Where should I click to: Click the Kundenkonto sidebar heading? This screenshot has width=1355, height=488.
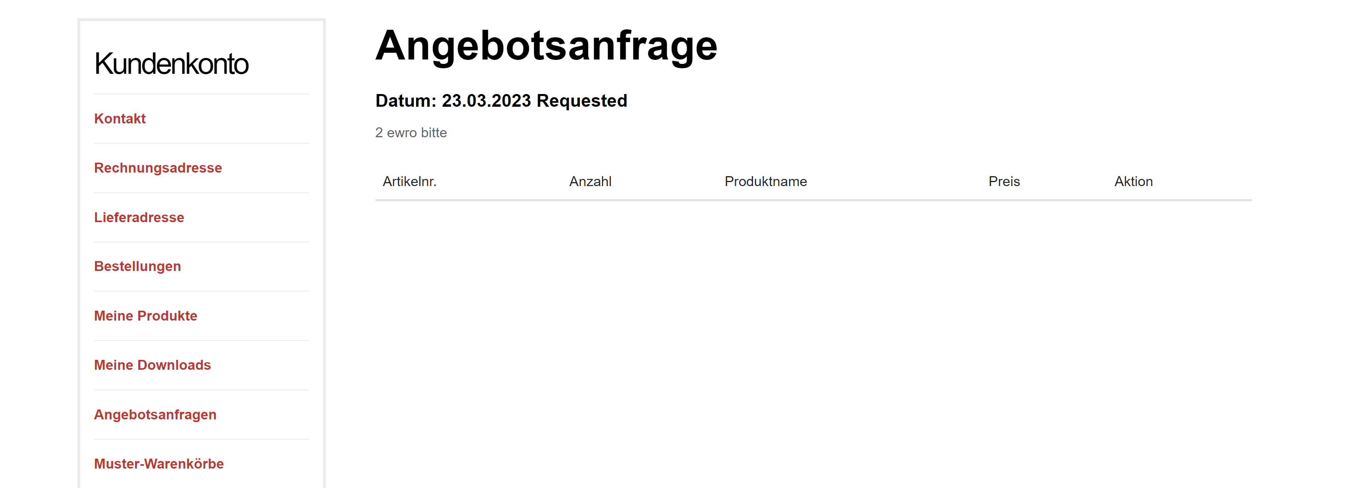(172, 63)
